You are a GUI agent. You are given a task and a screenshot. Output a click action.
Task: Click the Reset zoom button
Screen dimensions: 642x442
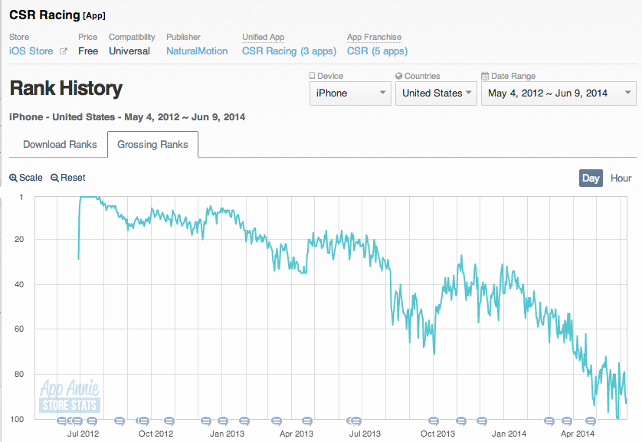68,178
